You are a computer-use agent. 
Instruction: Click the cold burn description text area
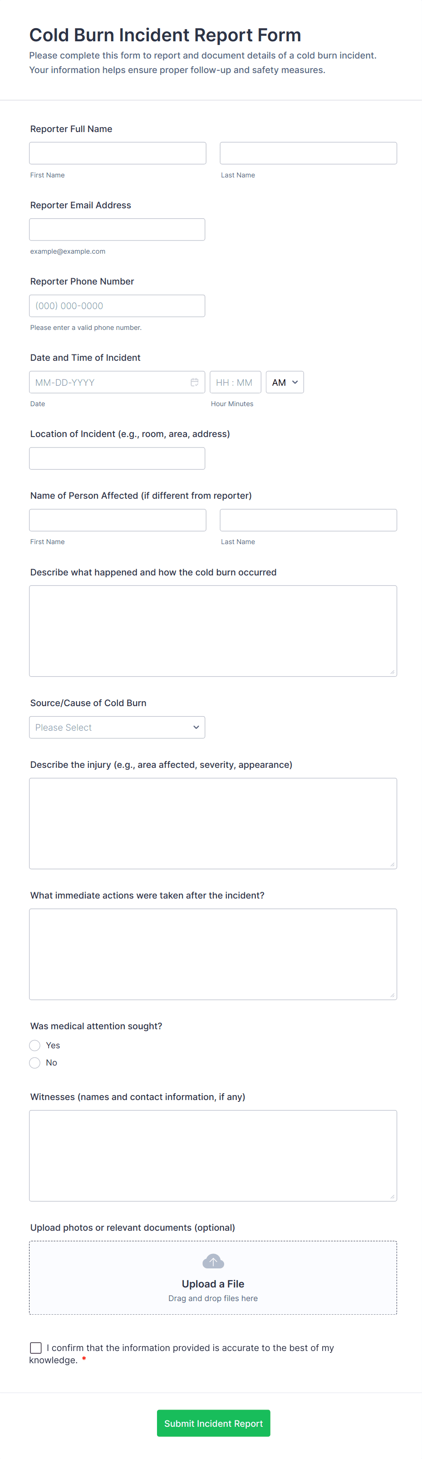coord(213,631)
